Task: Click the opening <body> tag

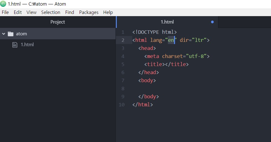Action: (147, 81)
